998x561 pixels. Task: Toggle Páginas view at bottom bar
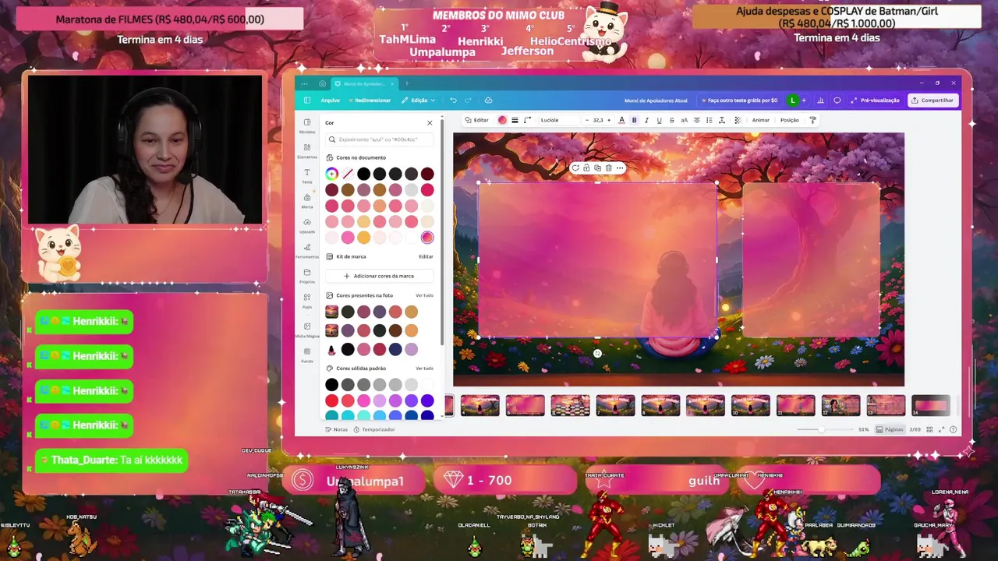tap(890, 429)
